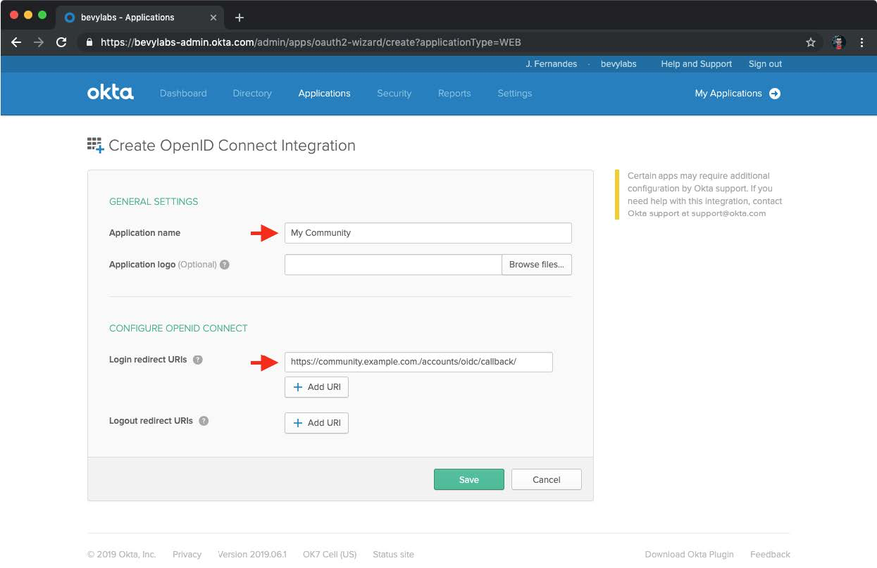Reload the page in browser
Screen dimensions: 877x568
(x=61, y=42)
